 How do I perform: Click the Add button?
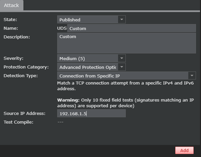click(x=185, y=150)
